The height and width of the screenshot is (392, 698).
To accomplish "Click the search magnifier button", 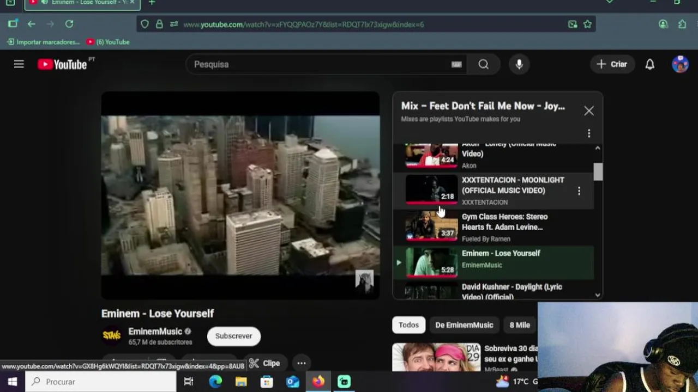I will [x=483, y=64].
